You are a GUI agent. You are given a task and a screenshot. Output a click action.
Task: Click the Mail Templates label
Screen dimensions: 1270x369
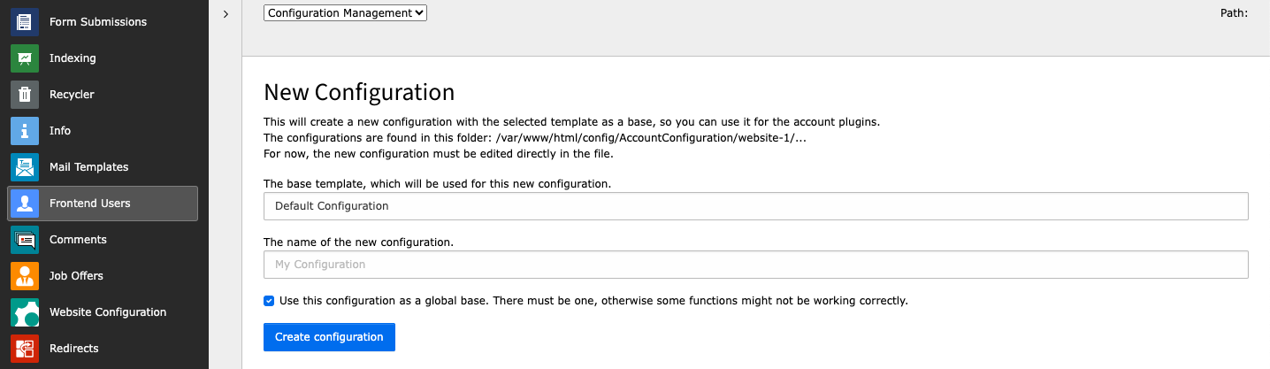point(88,166)
